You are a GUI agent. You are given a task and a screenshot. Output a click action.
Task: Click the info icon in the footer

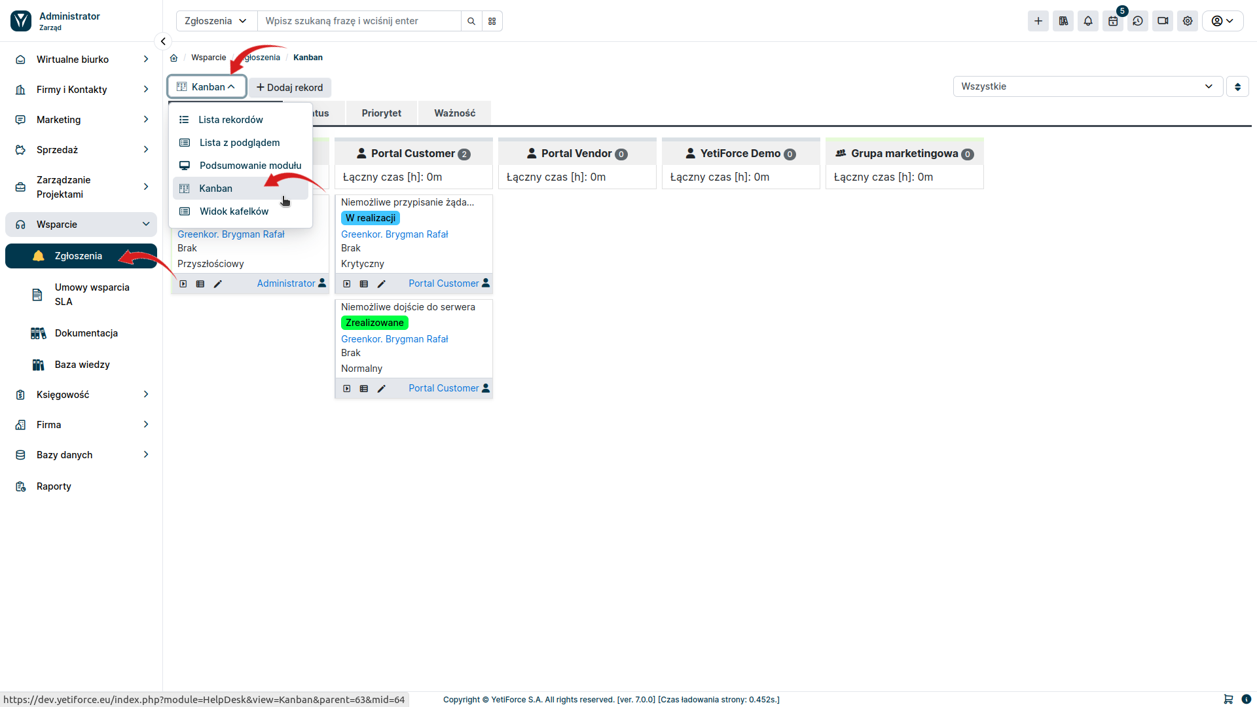1247,699
